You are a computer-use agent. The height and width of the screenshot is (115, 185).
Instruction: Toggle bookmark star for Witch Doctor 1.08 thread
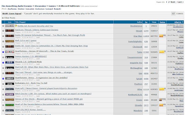(x=3, y=95)
